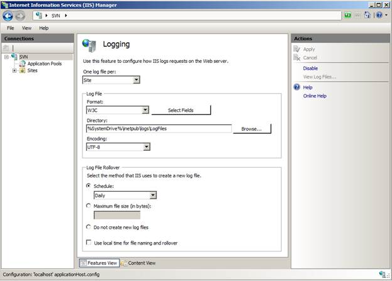Open the Daily schedule dropdown
The image size is (392, 281).
pyautogui.click(x=153, y=195)
